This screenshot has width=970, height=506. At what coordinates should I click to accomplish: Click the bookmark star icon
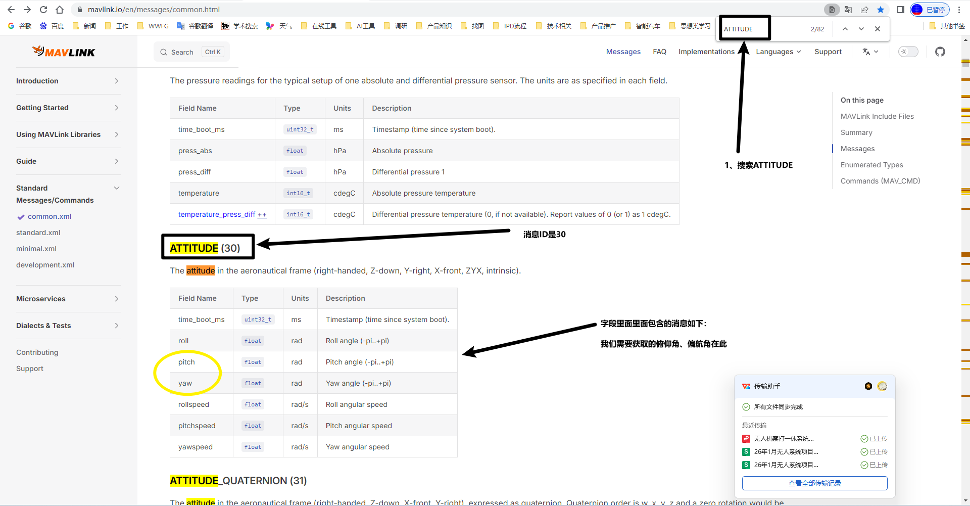[x=881, y=10]
